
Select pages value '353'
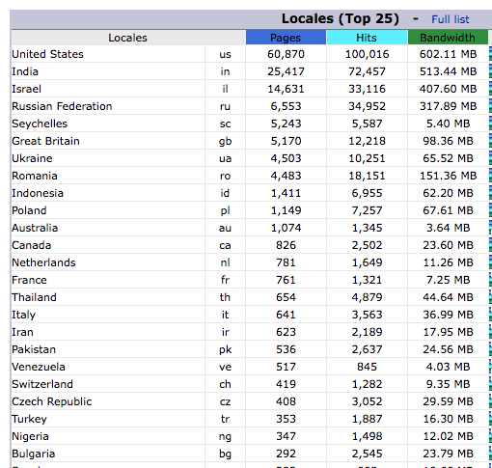286,419
